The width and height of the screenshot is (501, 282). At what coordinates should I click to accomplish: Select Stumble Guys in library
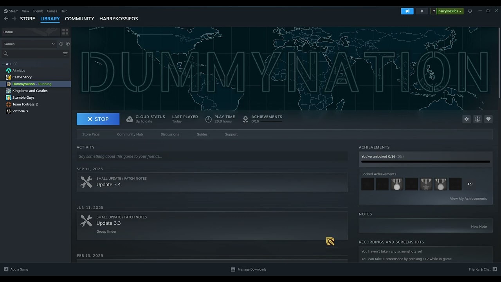click(x=23, y=98)
